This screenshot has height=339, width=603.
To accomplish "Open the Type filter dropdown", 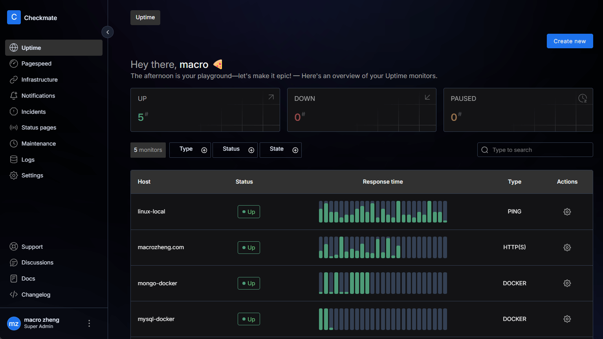I will coord(190,150).
